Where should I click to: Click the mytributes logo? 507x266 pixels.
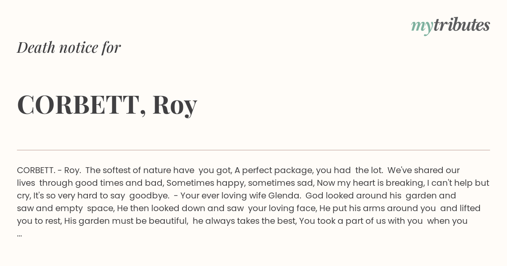[x=450, y=25]
